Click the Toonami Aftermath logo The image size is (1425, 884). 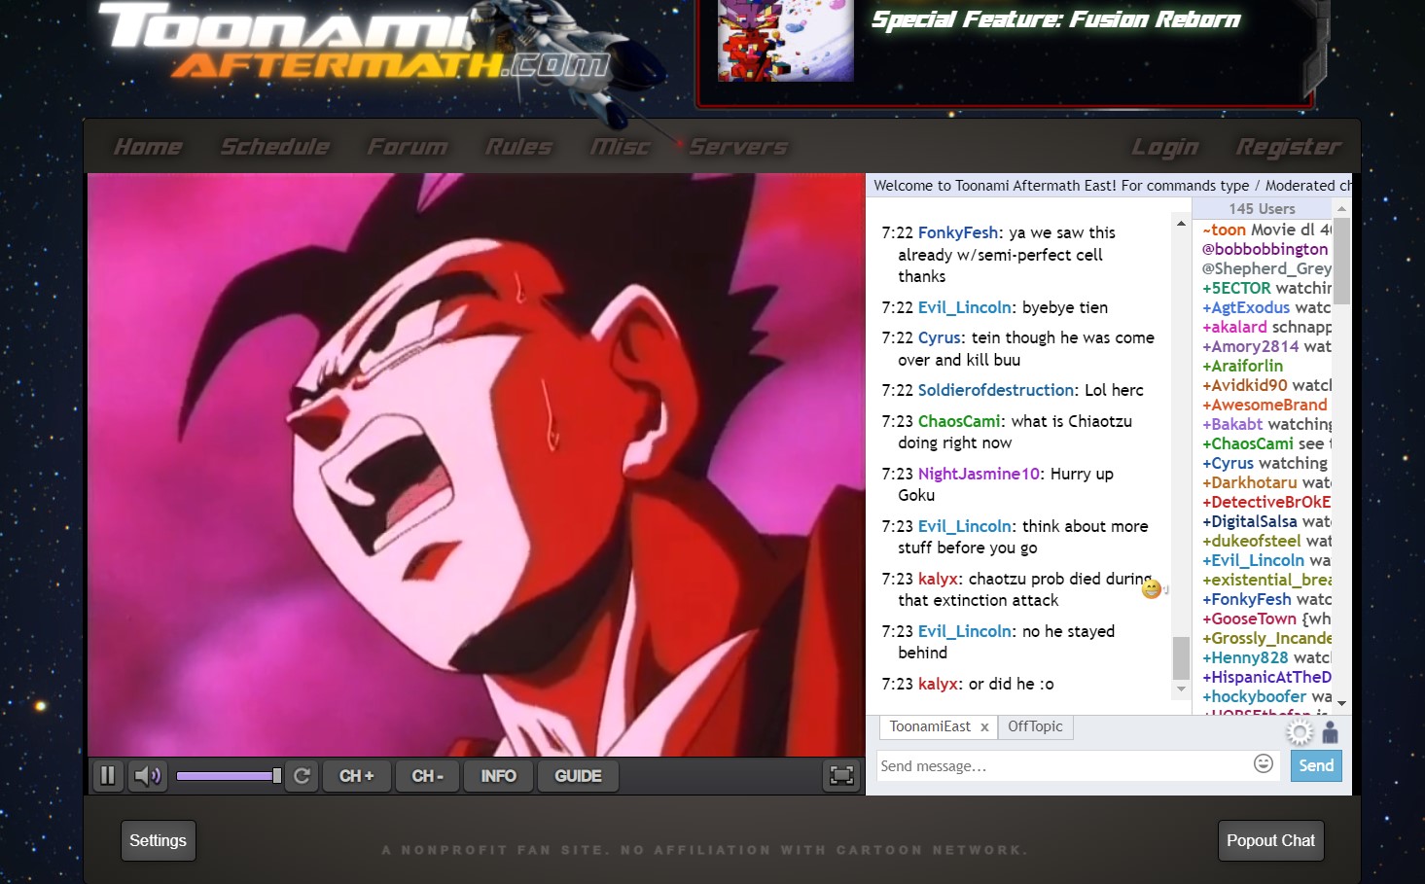(355, 41)
